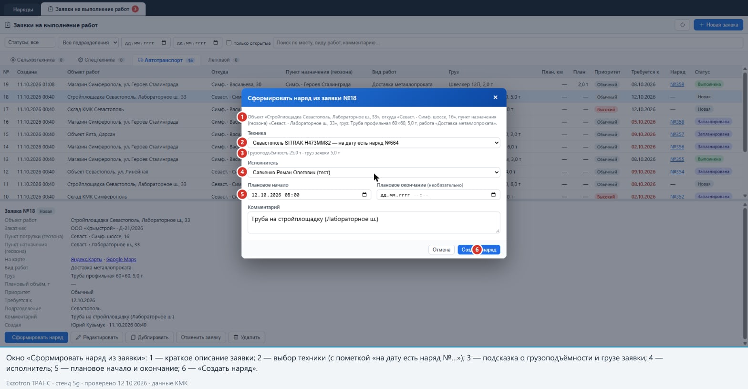Click calendar icon of first date filter
This screenshot has width=748, height=389.
coord(164,43)
